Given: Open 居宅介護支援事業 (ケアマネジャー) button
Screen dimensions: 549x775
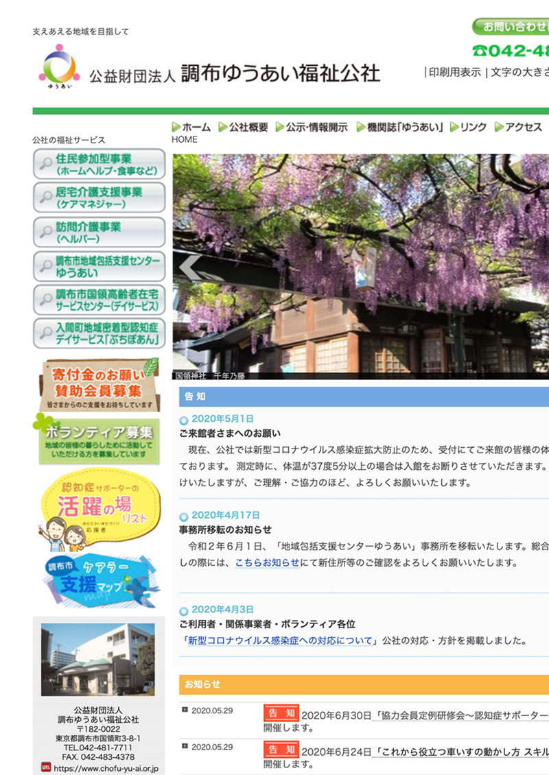Looking at the screenshot, I should [99, 198].
